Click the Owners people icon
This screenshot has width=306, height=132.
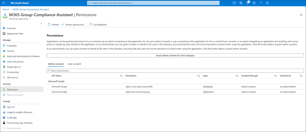point(4,51)
